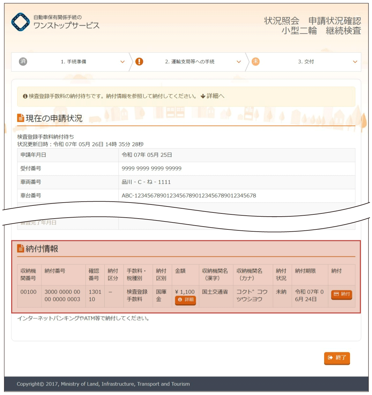Click the インターネットバンキングやATM等で納付 note
Image resolution: width=372 pixels, height=395 pixels.
coord(84,318)
